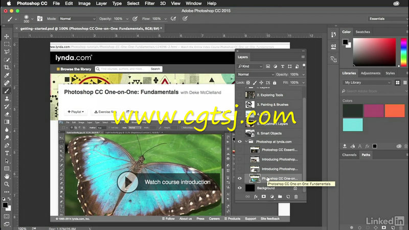This screenshot has width=409, height=230.
Task: Collapse the Photoshop at lynda.com group
Action: tap(246, 142)
